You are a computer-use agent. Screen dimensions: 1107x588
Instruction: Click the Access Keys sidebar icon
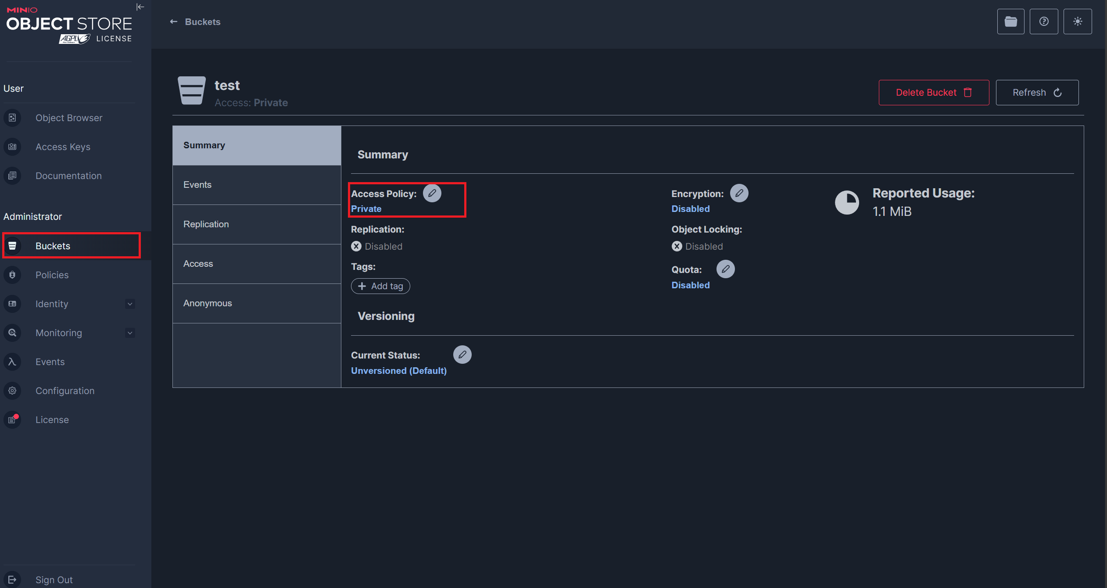(x=12, y=147)
